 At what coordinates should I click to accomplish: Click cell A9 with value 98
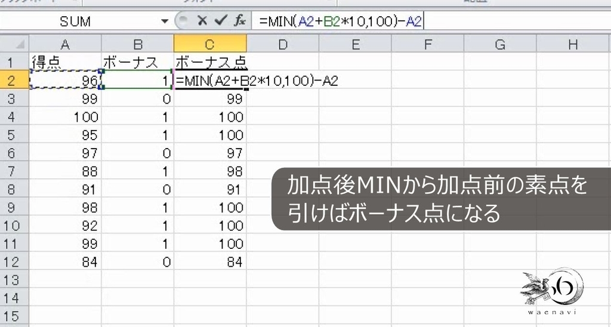coord(65,207)
